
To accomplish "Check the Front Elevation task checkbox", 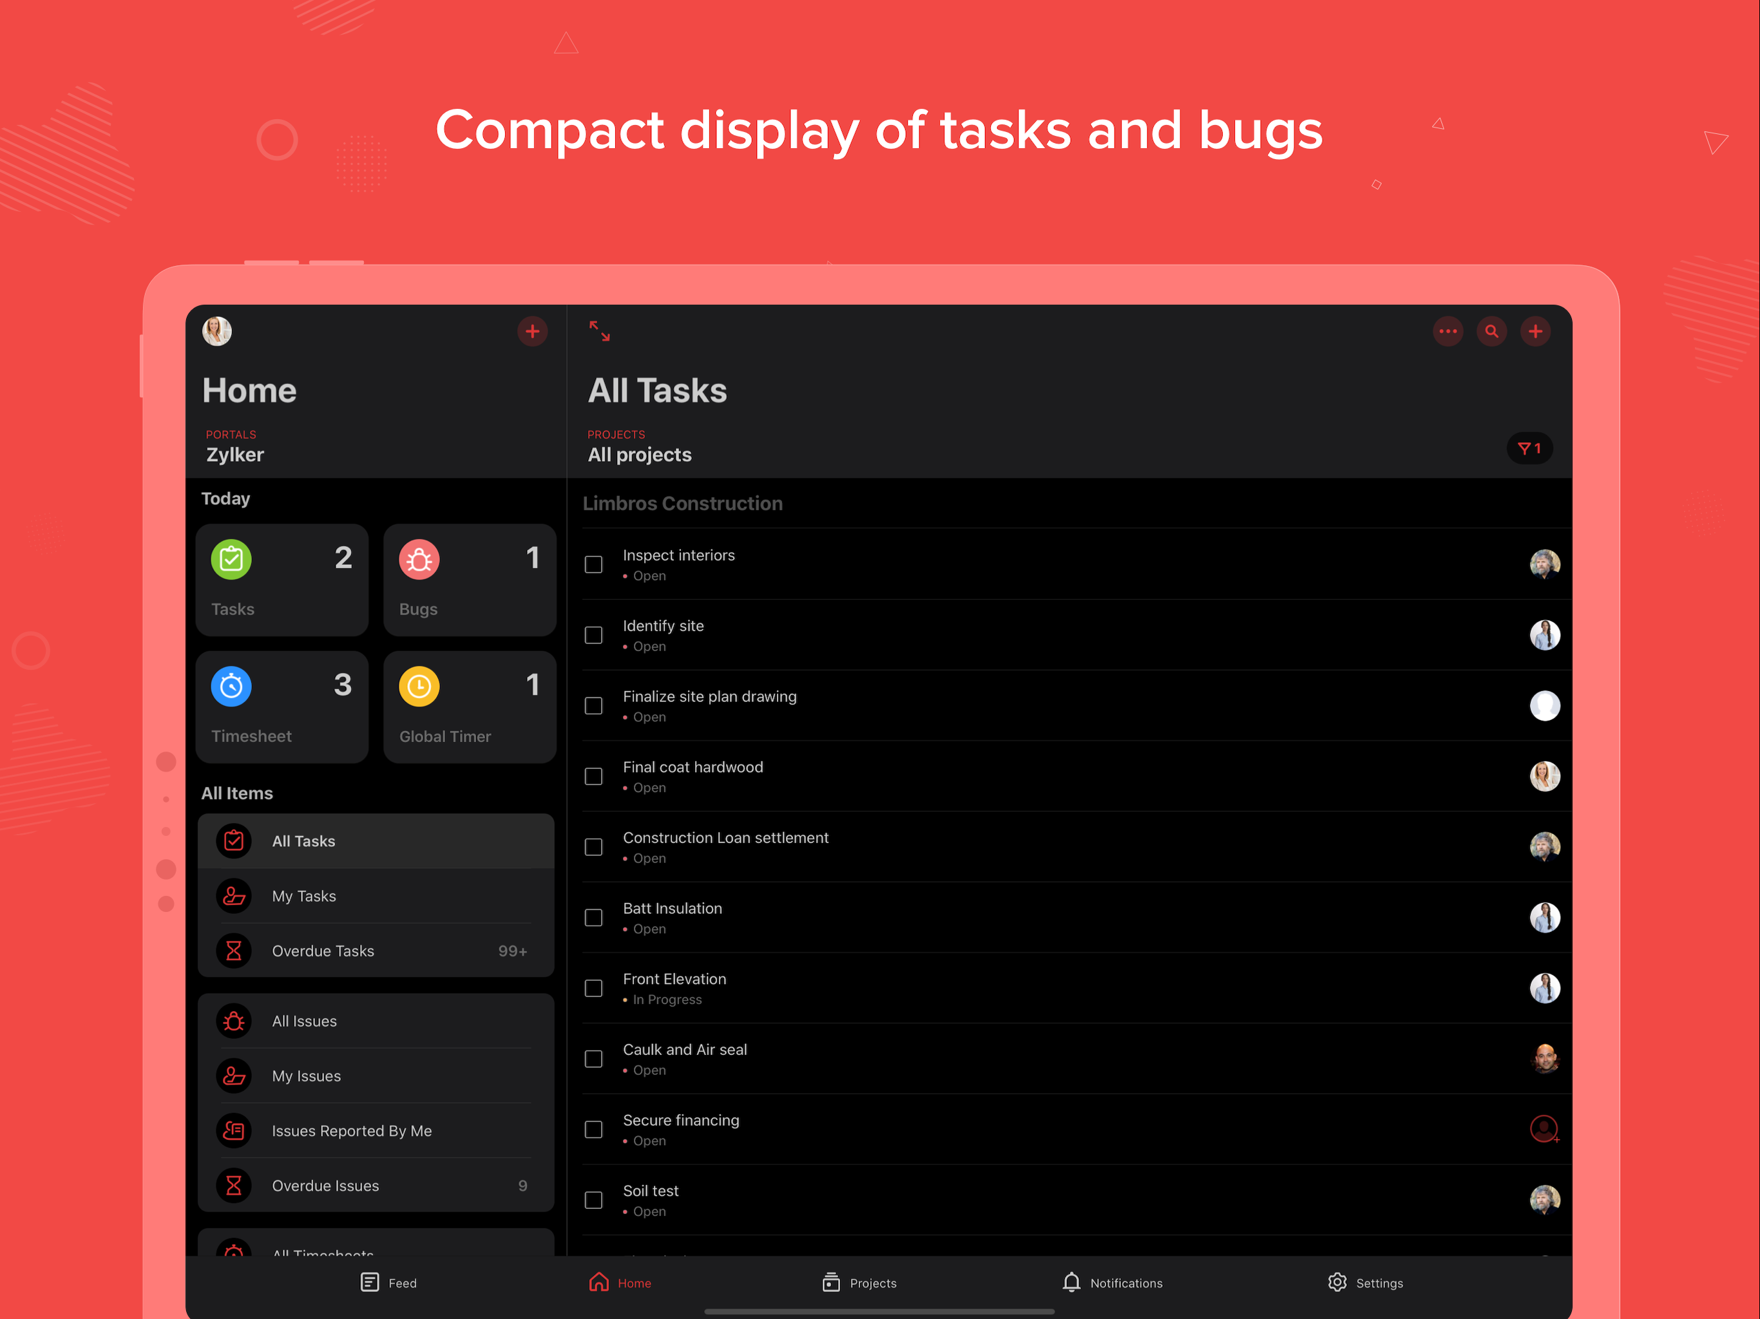I will coord(593,989).
